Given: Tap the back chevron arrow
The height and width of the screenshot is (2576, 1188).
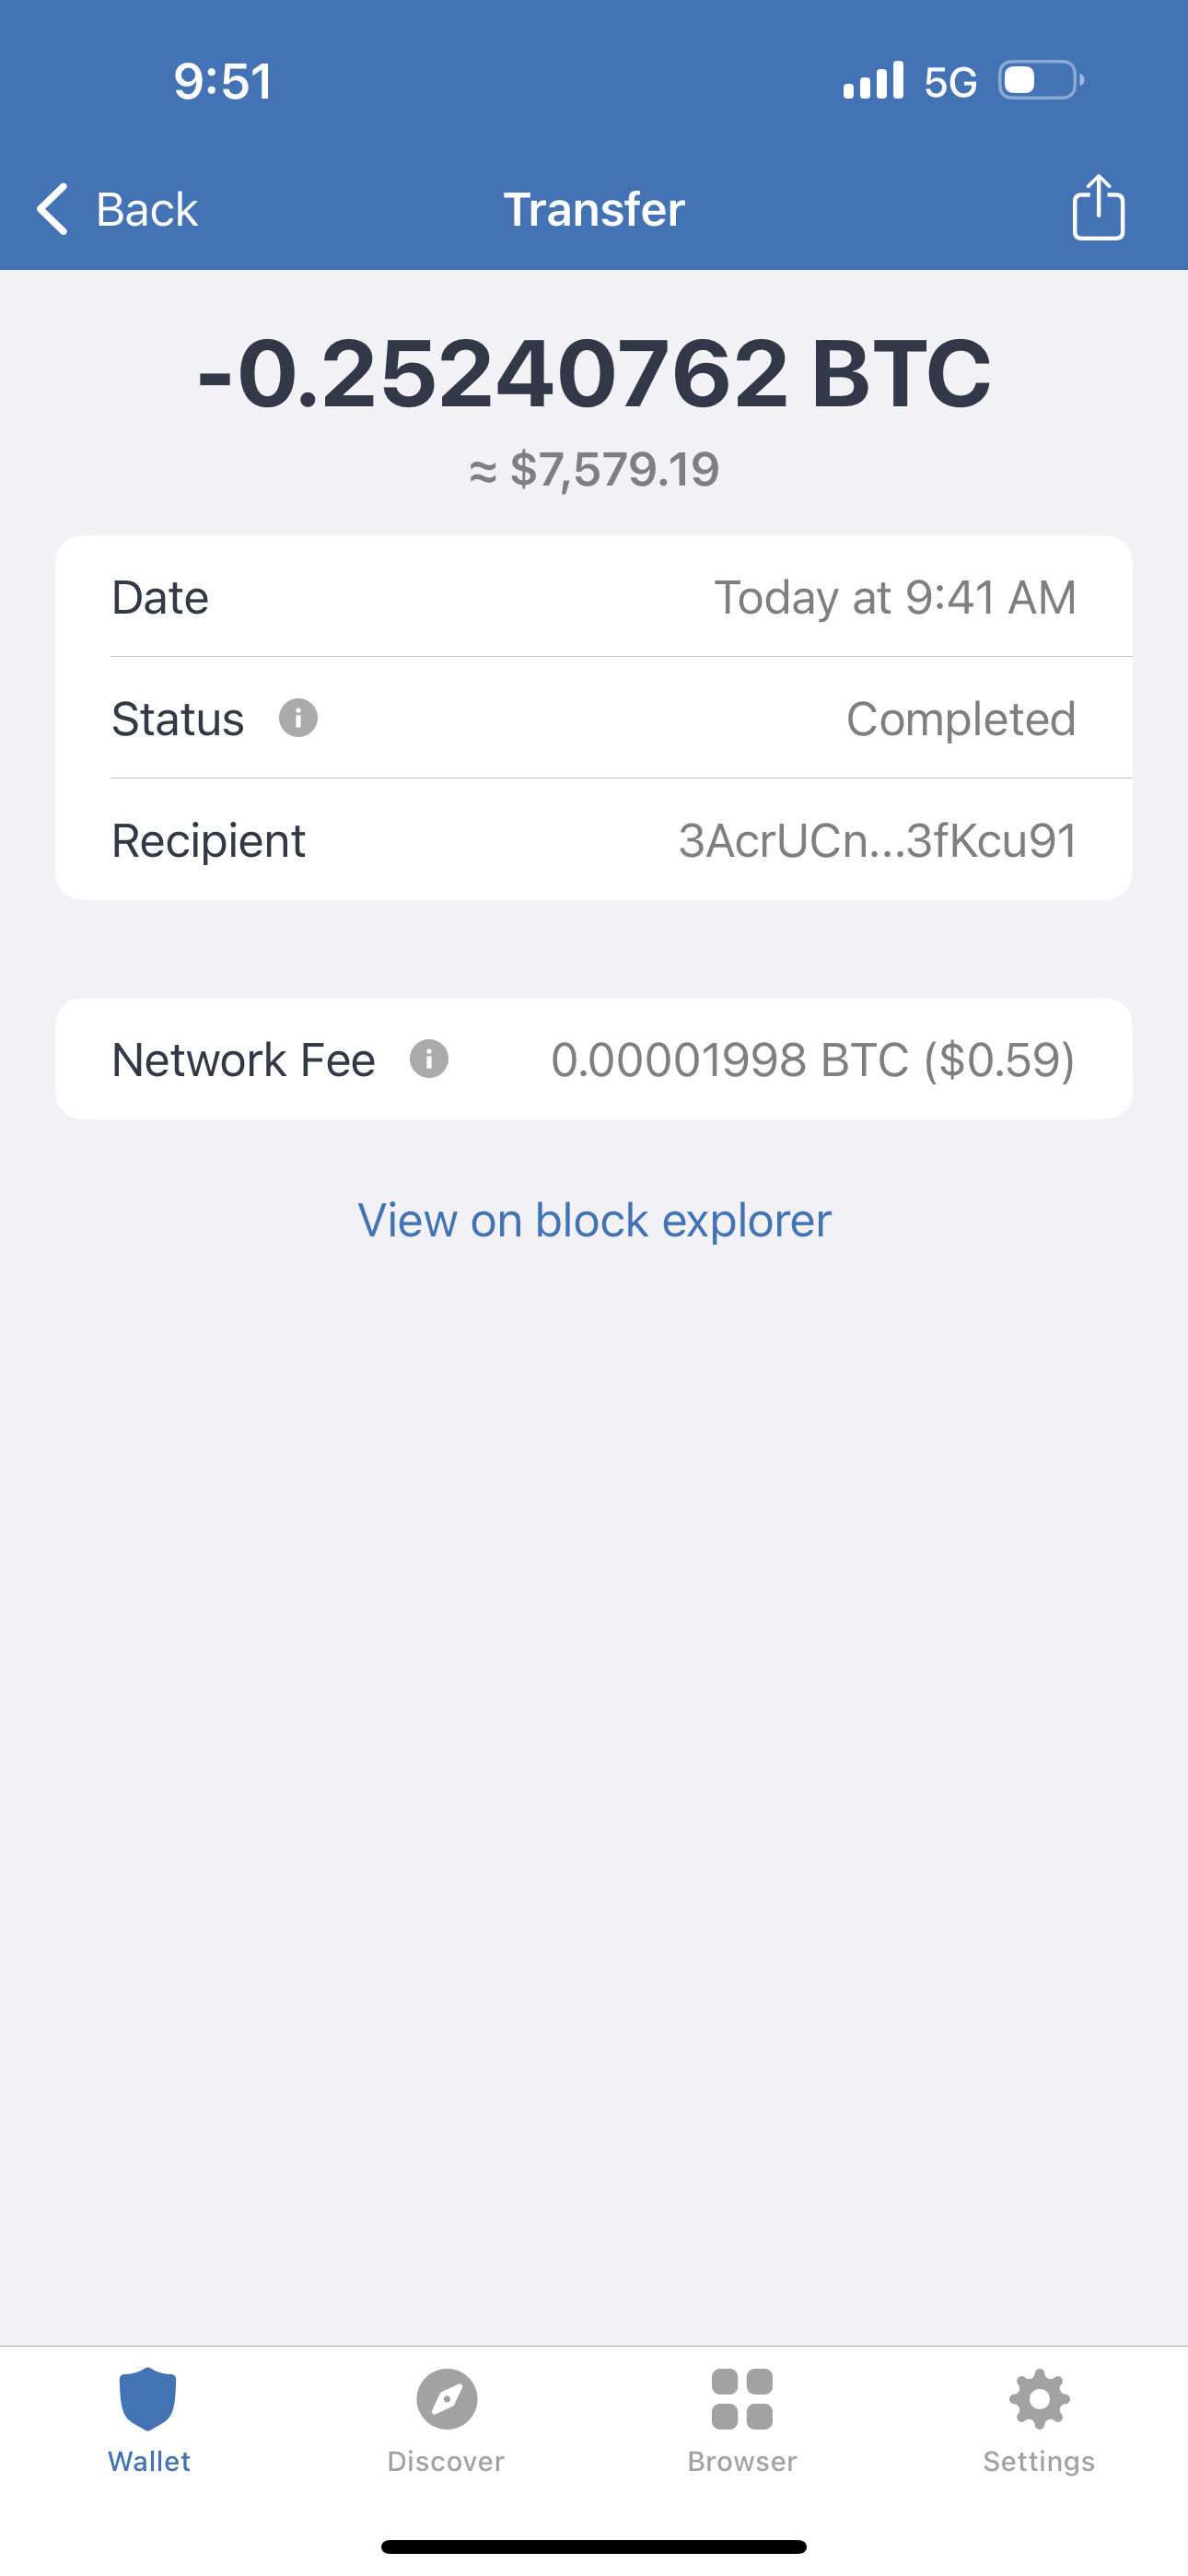Looking at the screenshot, I should pos(53,209).
